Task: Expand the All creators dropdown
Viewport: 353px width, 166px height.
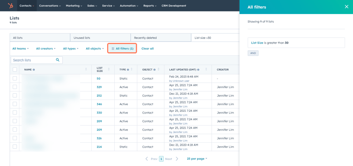Action: (46, 48)
